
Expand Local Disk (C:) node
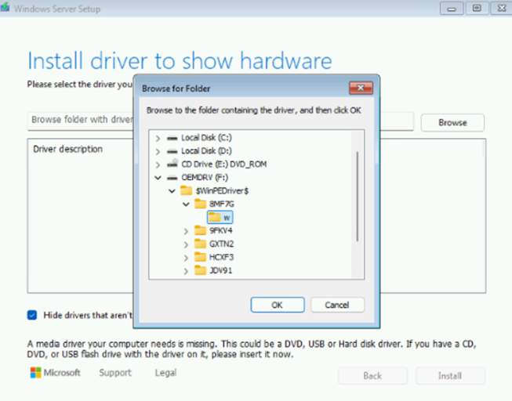[158, 139]
